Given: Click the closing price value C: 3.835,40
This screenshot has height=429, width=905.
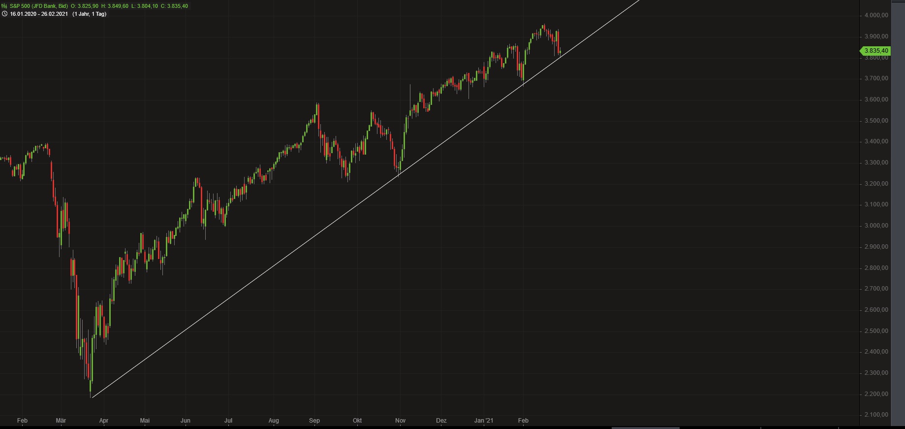Looking at the screenshot, I should click(174, 6).
